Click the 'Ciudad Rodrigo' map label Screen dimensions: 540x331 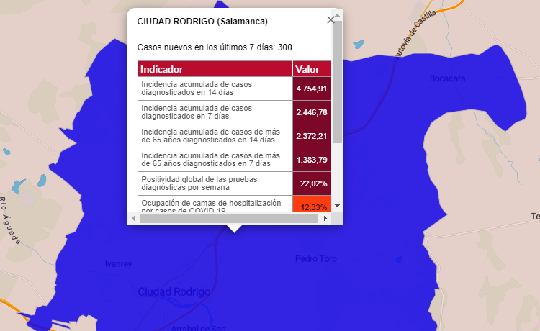pos(174,291)
